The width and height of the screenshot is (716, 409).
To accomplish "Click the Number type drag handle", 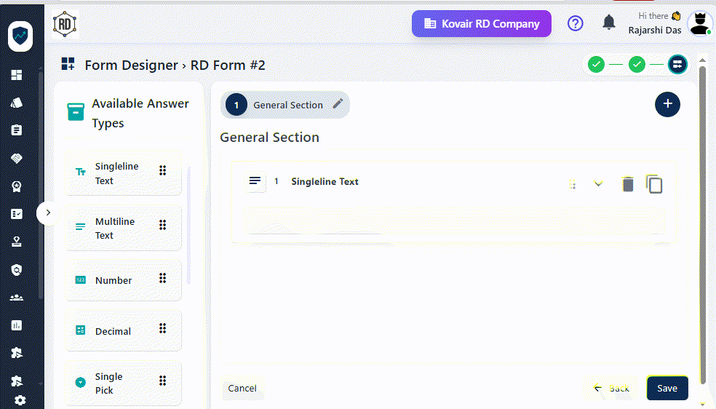I will tap(162, 278).
